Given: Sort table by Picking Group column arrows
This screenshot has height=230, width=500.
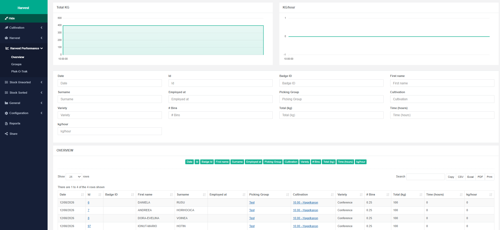Looking at the screenshot, I should point(287,195).
